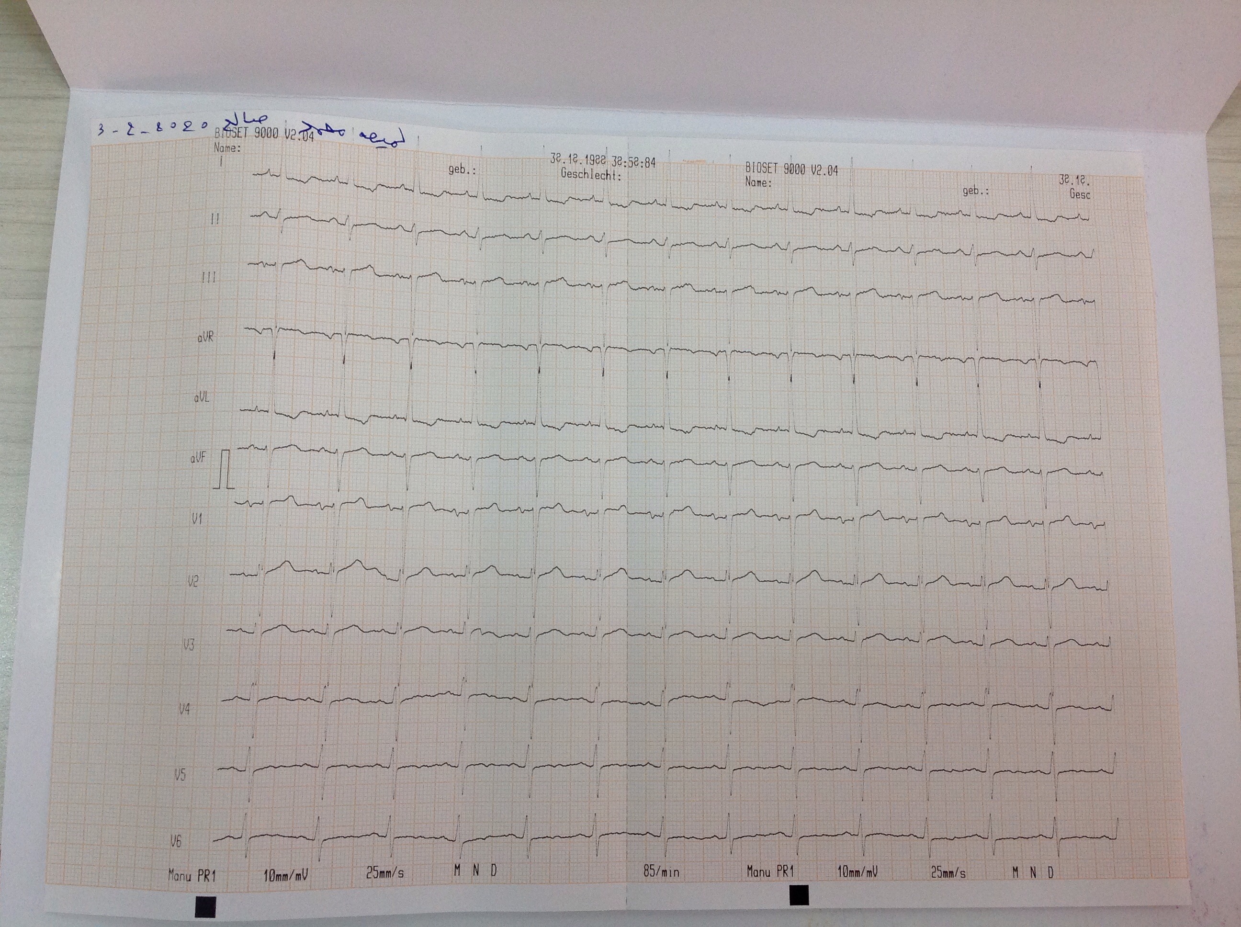The height and width of the screenshot is (927, 1241).
Task: Click the right page's 10mm/mV text
Action: tap(858, 871)
